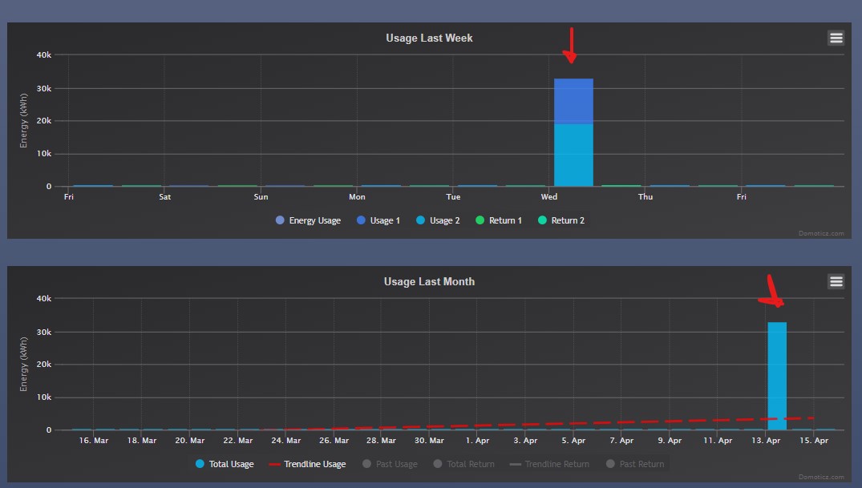Click the Thu axis label in weekly chart
This screenshot has width=862, height=488.
click(x=645, y=197)
